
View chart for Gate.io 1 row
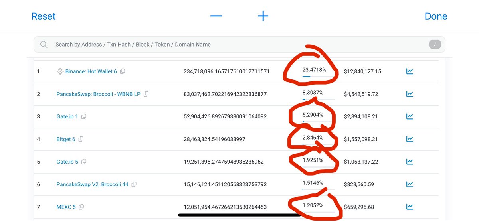pyautogui.click(x=410, y=116)
